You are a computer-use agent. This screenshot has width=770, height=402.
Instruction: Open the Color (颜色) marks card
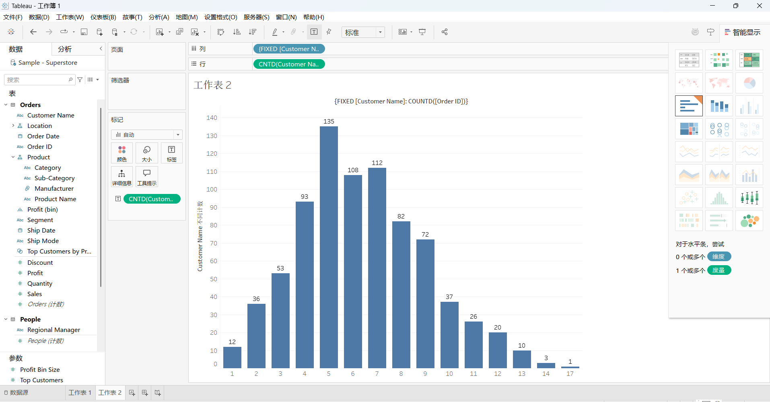(122, 153)
